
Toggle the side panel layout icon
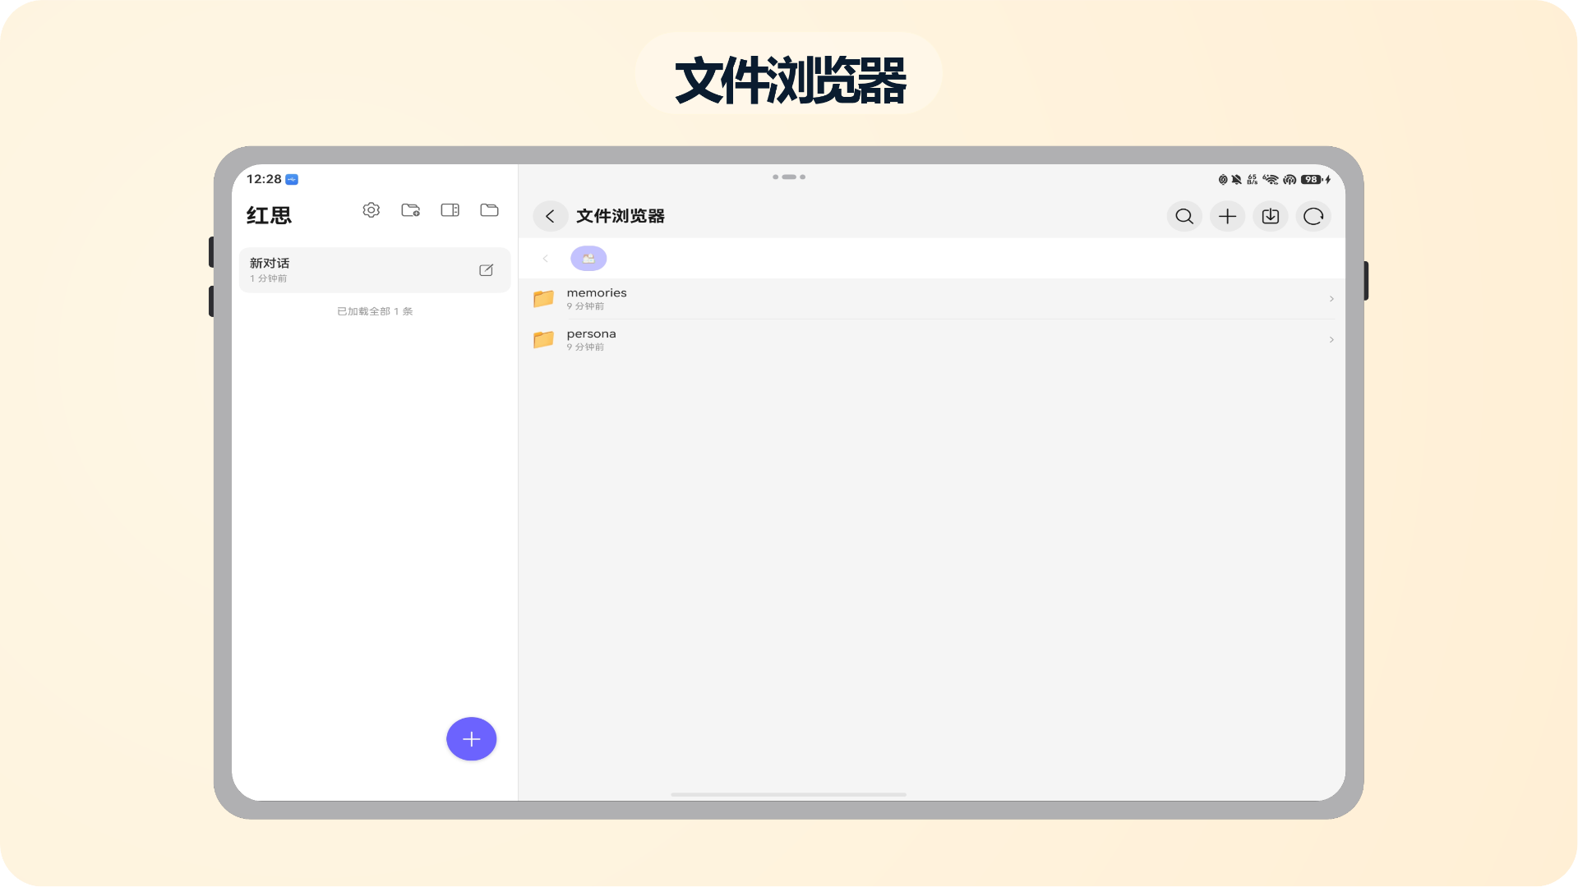pyautogui.click(x=450, y=210)
